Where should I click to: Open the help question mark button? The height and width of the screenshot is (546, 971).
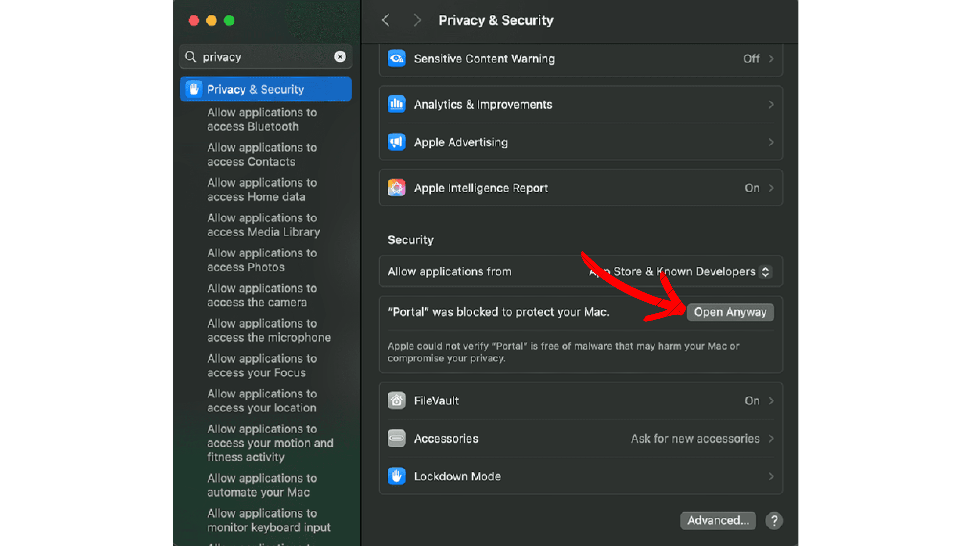point(774,521)
